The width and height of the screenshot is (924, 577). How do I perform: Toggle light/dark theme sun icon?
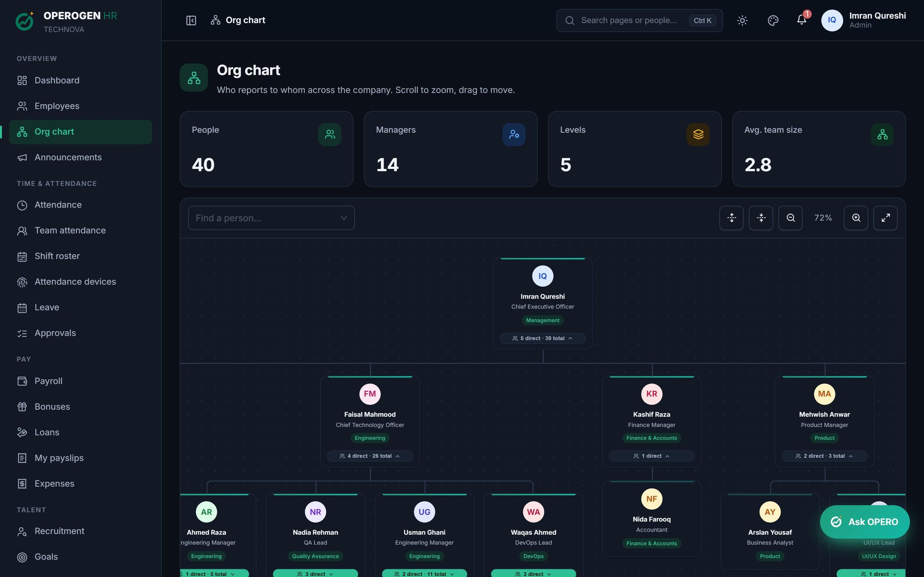(x=742, y=20)
